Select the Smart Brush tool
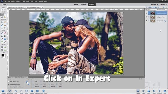The image size is (168, 94). click(2, 25)
